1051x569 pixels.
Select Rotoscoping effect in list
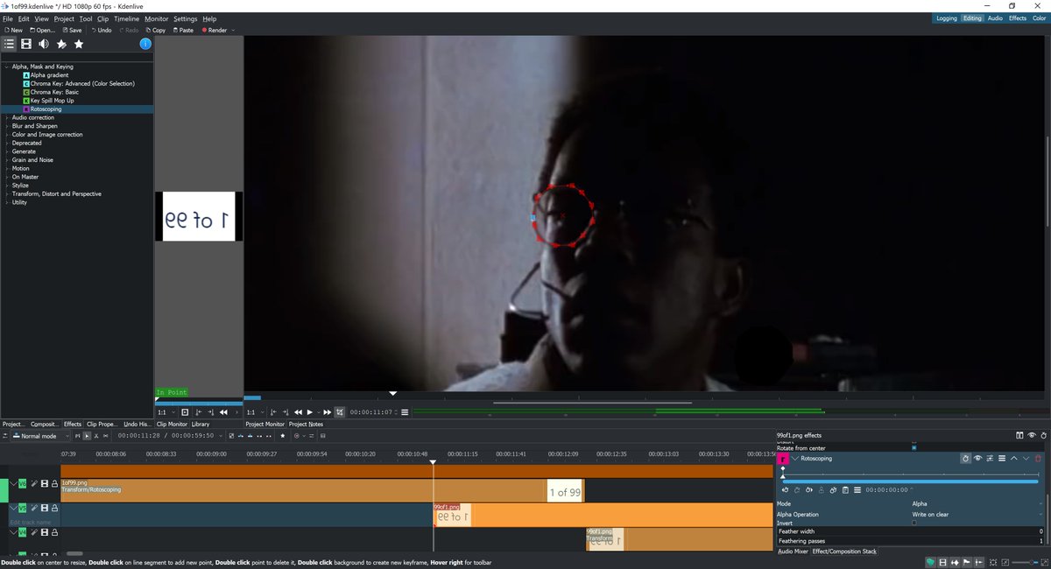pos(46,109)
